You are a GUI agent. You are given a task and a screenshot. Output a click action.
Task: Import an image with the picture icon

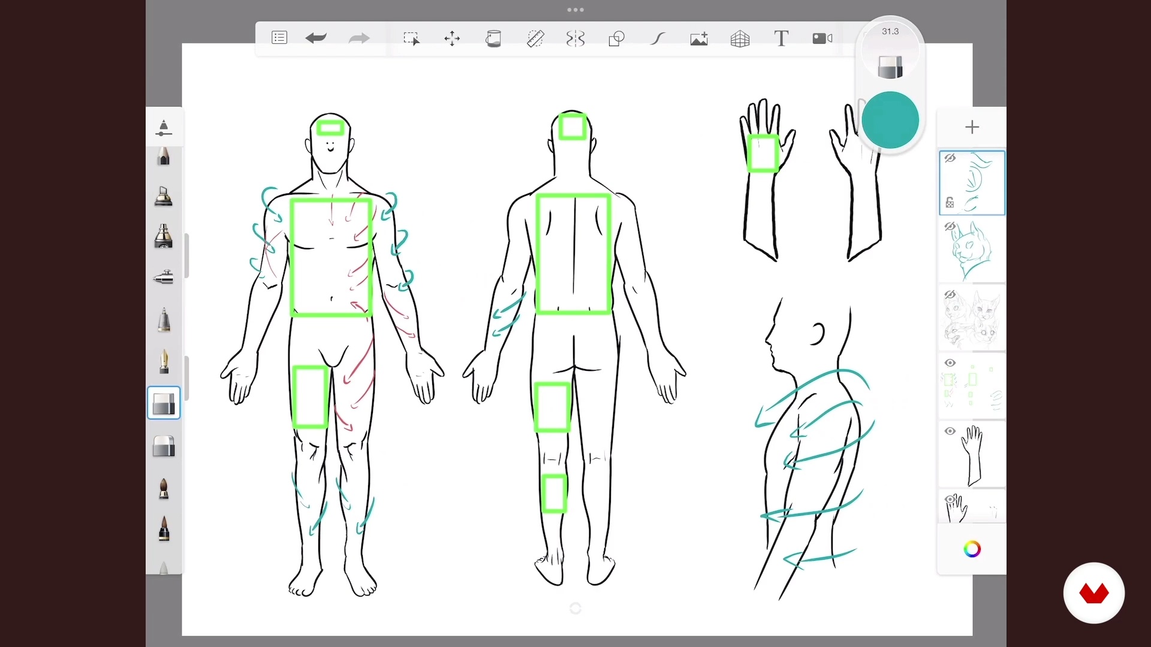pos(699,38)
